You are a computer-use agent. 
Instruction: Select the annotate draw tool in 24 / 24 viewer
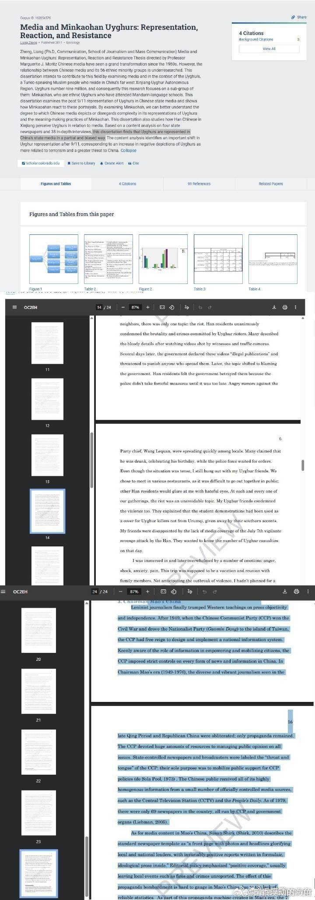coord(190,592)
